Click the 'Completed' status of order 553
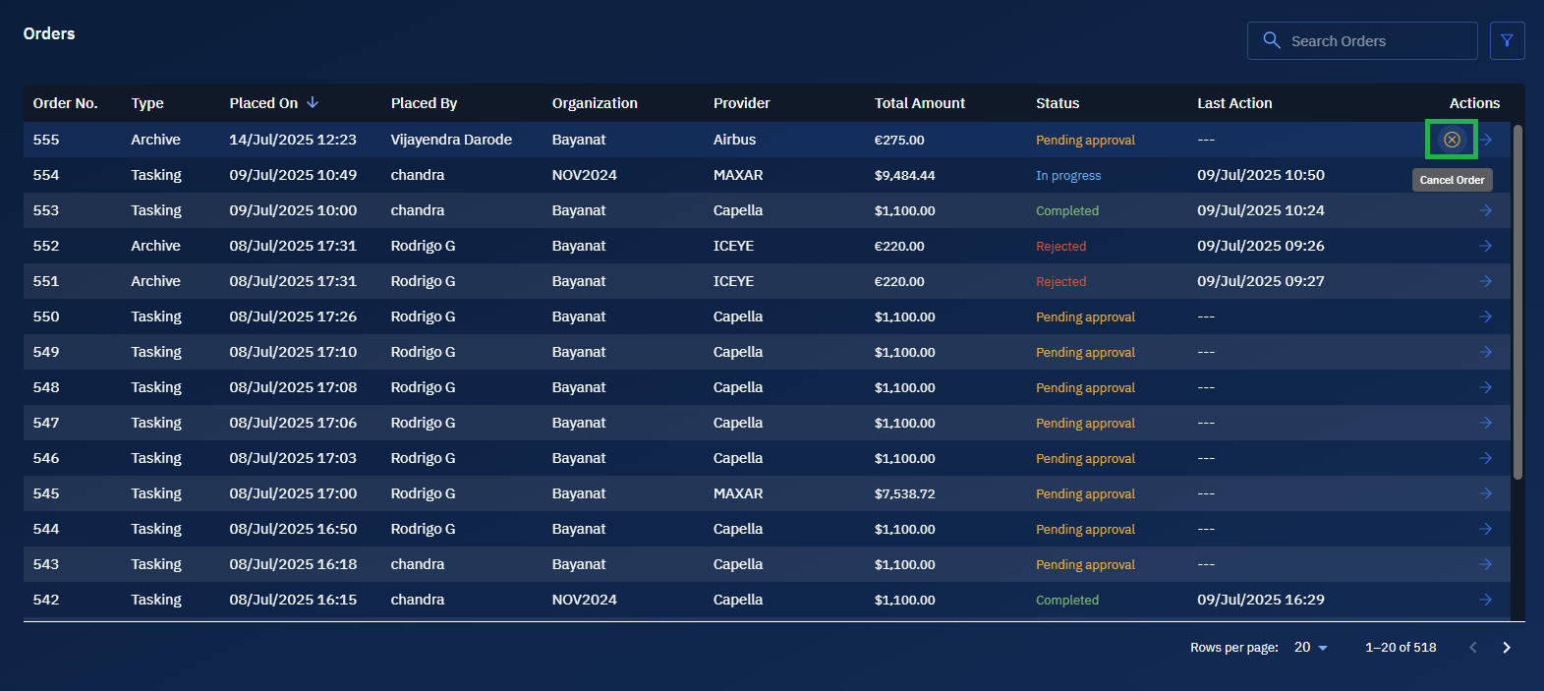Viewport: 1544px width, 691px height. point(1067,210)
